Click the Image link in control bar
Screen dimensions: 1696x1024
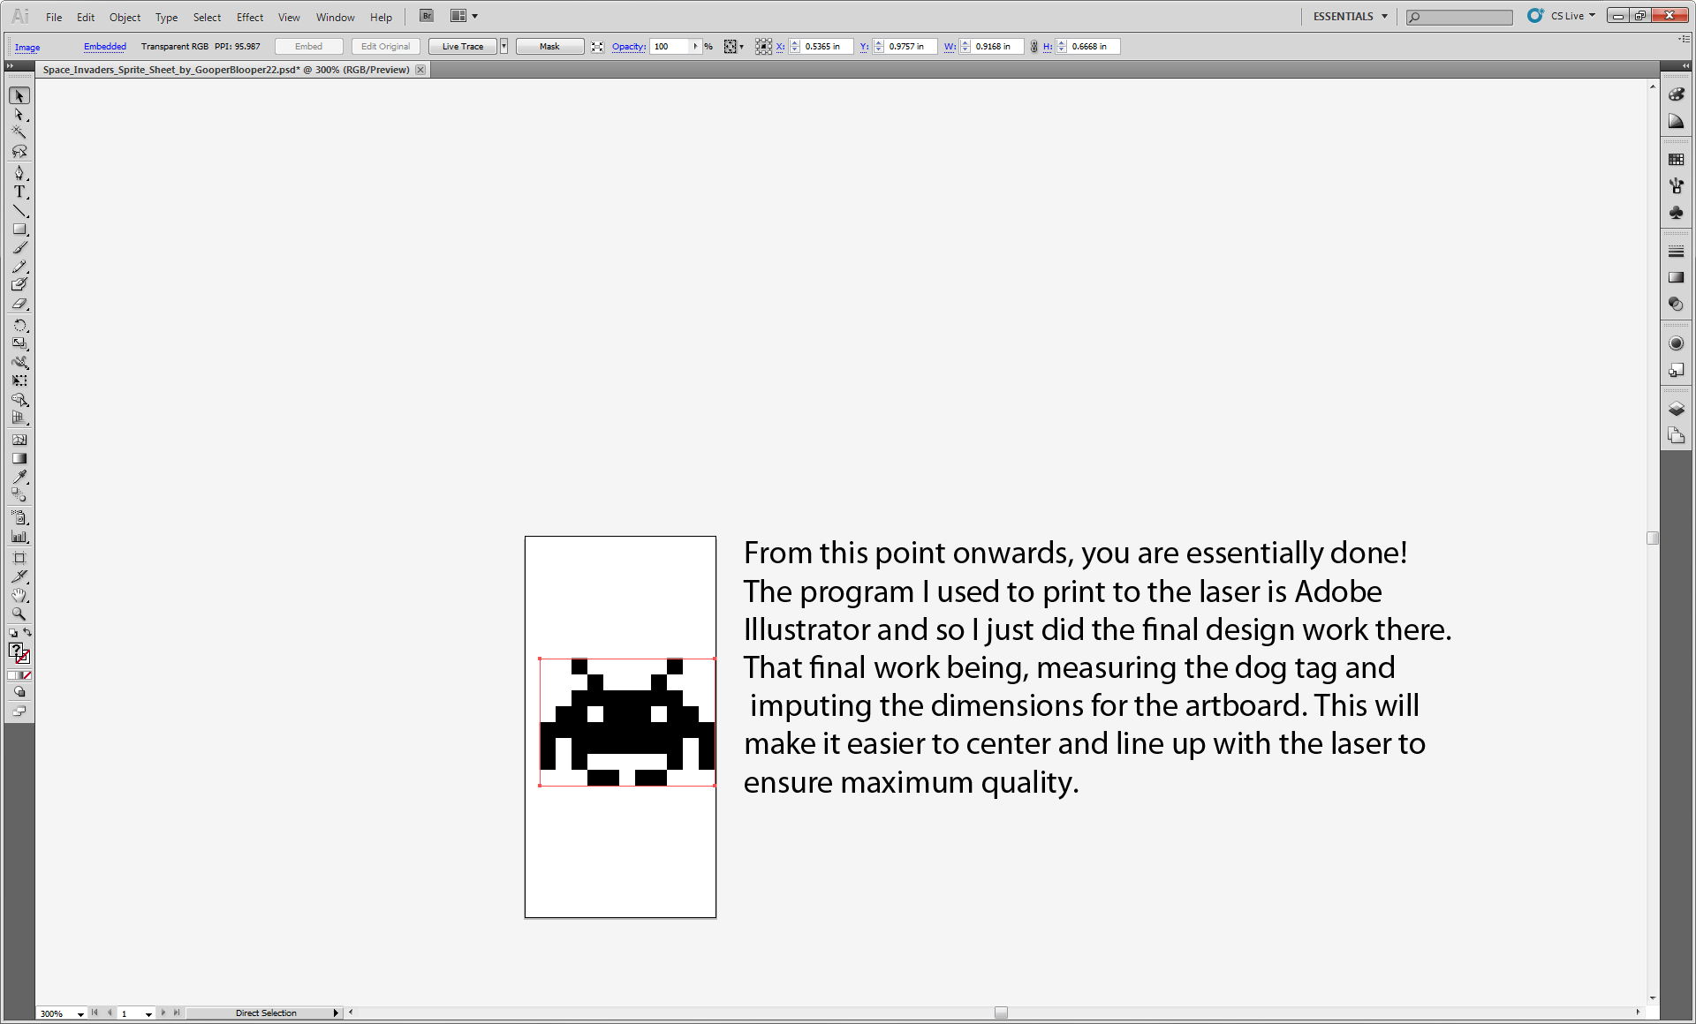pyautogui.click(x=27, y=48)
